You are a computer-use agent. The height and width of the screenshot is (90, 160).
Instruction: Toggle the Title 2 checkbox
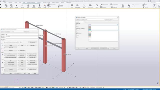2,38
